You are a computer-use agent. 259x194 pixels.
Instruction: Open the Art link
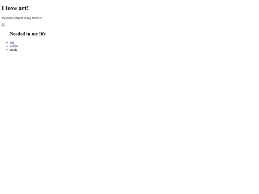tap(12, 43)
